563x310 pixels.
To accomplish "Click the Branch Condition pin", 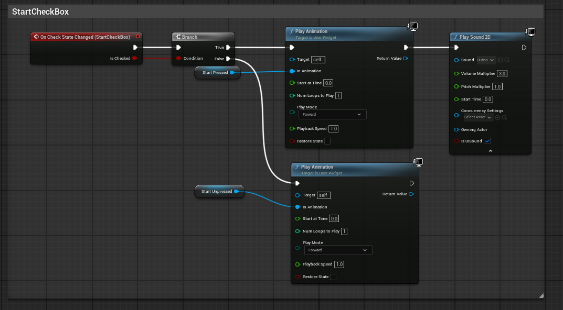I will [178, 58].
